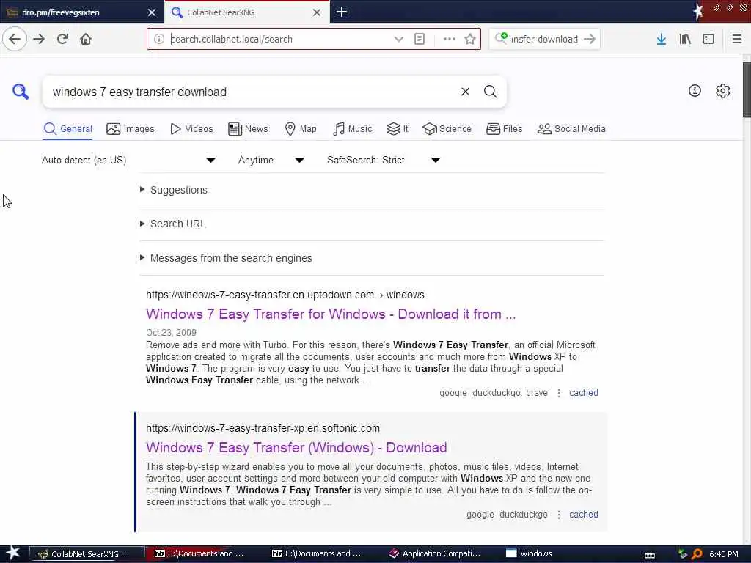
Task: Click the 6:40 PM taskbar clock
Action: coord(723,554)
